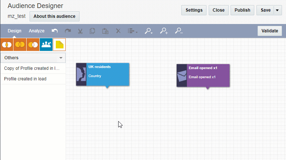This screenshot has width=286, height=160.
Task: Select Copy of Profile created in l… item
Action: pos(33,68)
